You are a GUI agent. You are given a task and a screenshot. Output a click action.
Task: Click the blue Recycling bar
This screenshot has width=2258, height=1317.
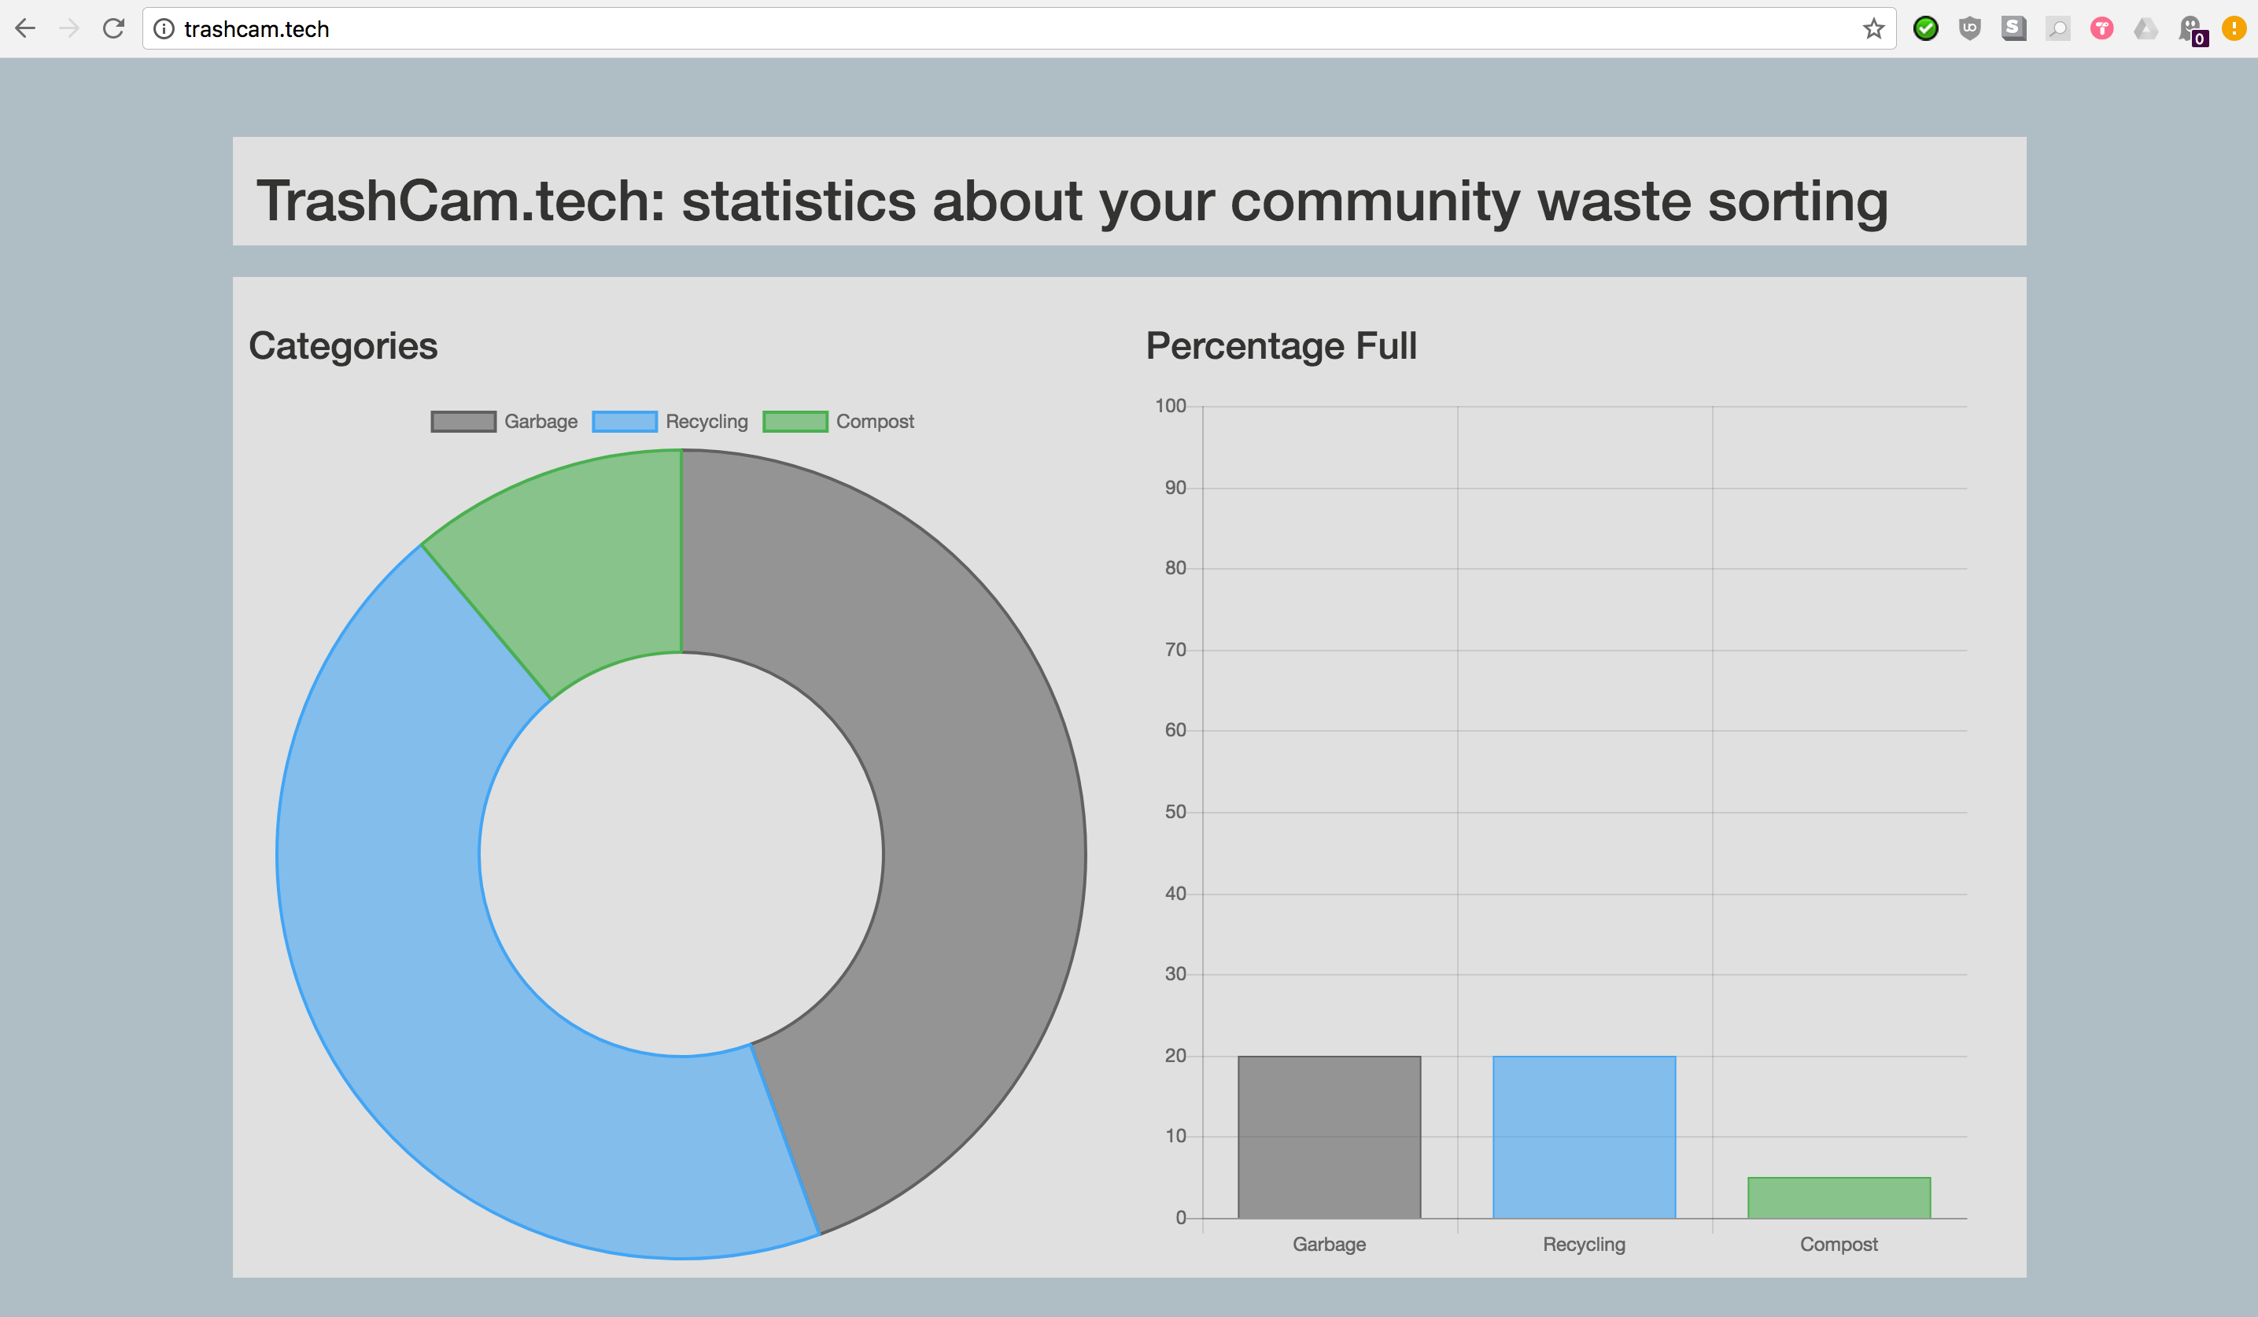1583,1136
